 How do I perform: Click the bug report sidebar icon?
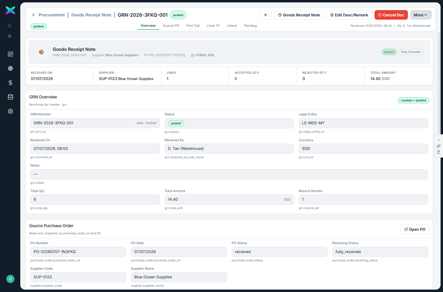click(10, 36)
